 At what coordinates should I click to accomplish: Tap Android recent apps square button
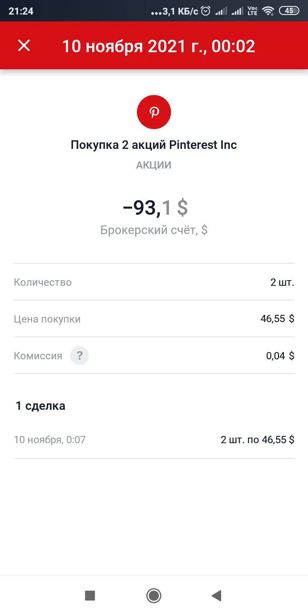(x=90, y=595)
